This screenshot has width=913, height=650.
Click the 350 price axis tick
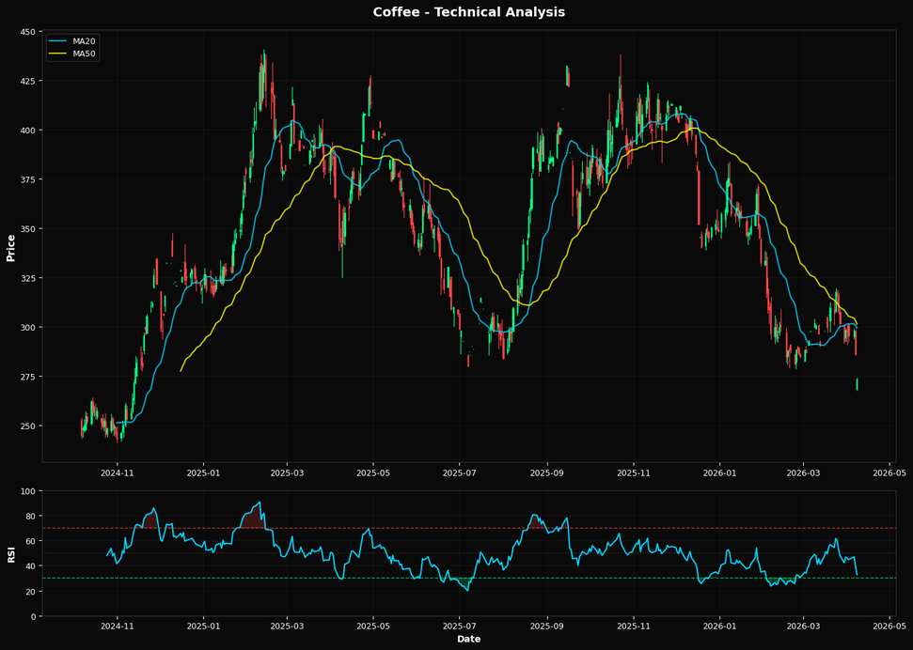coord(28,228)
